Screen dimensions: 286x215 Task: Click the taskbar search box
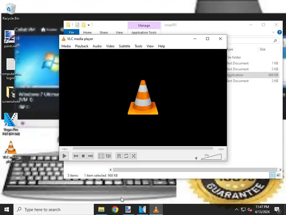54,209
